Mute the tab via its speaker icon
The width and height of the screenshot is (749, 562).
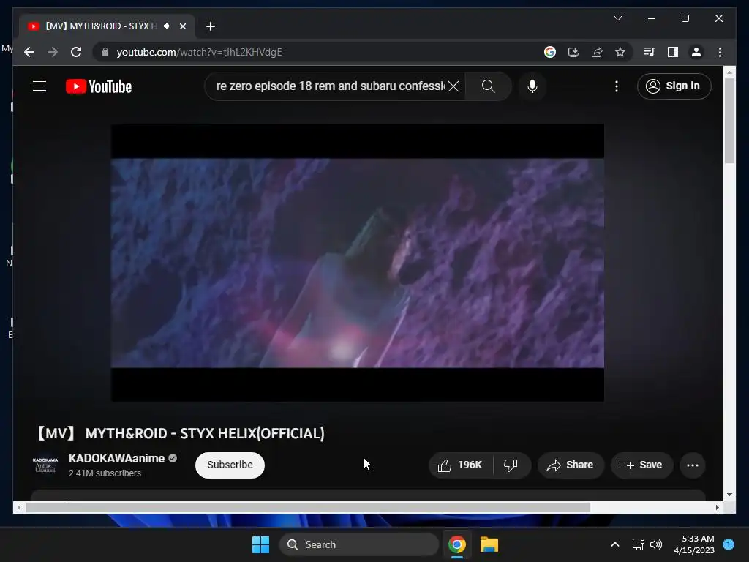pyautogui.click(x=167, y=26)
